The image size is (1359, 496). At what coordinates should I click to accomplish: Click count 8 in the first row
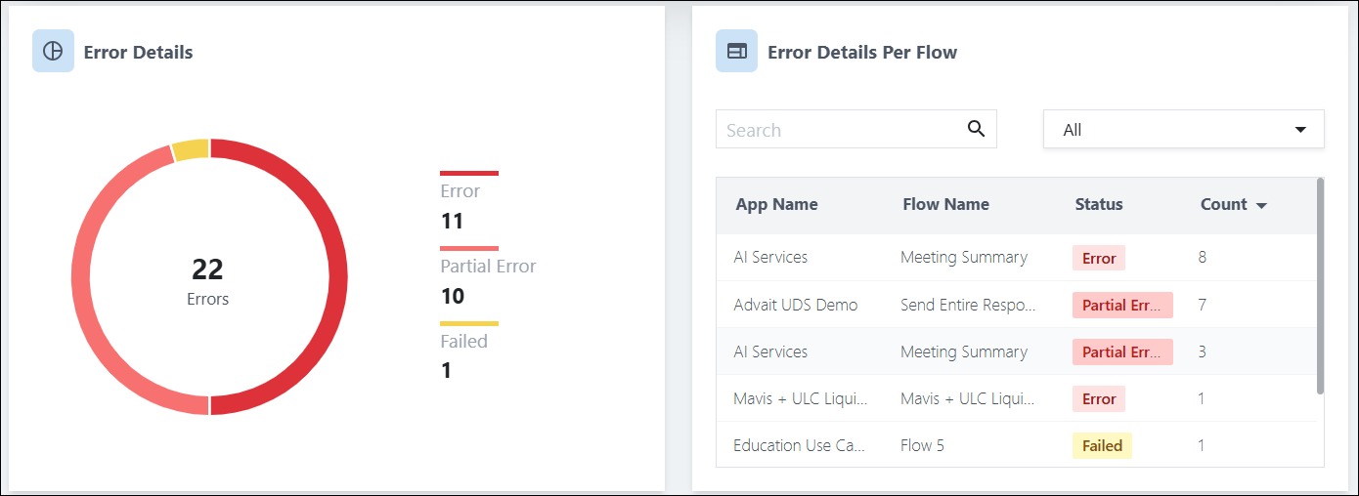click(x=1203, y=258)
